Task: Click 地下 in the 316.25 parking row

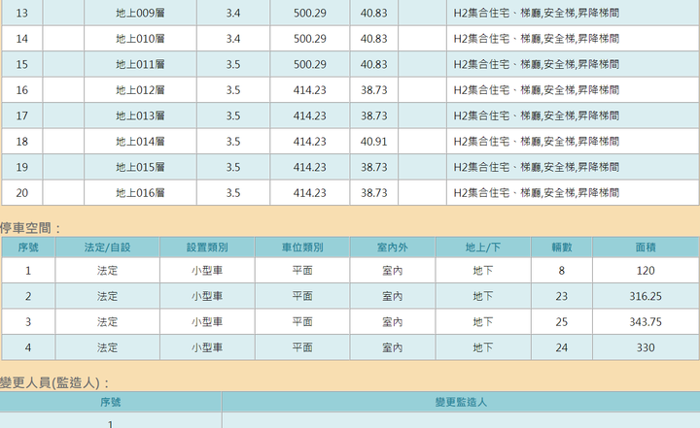Action: (483, 296)
